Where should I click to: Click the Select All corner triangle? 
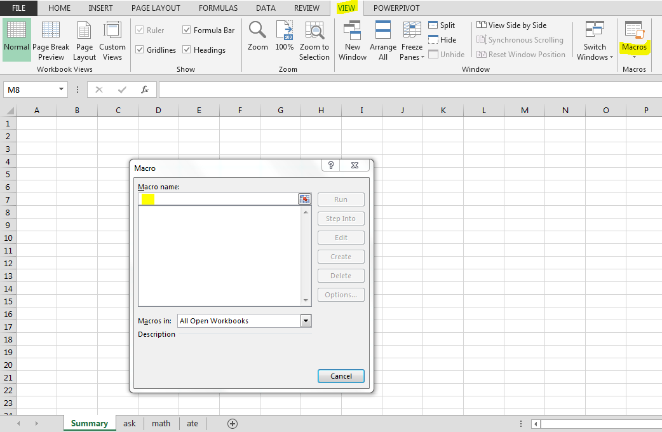(8, 111)
